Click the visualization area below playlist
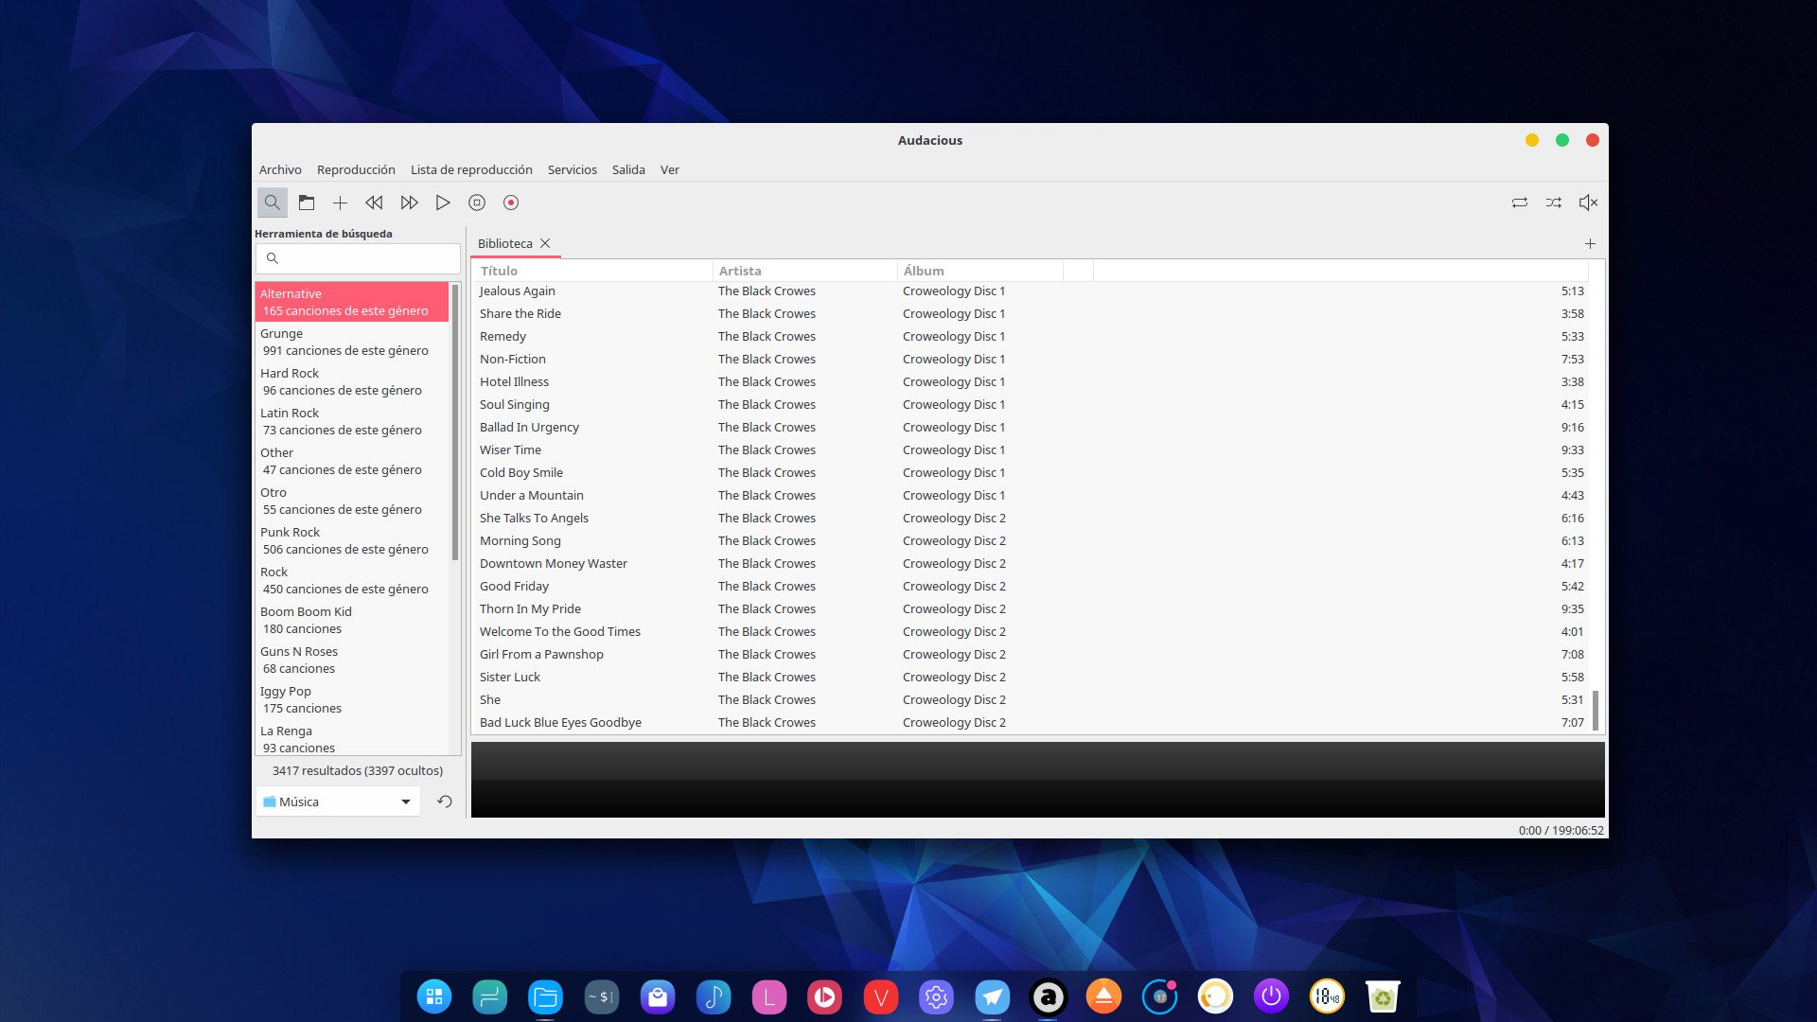 pyautogui.click(x=1037, y=780)
